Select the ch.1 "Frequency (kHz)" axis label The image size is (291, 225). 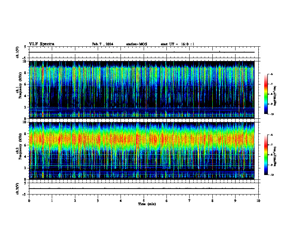point(20,85)
